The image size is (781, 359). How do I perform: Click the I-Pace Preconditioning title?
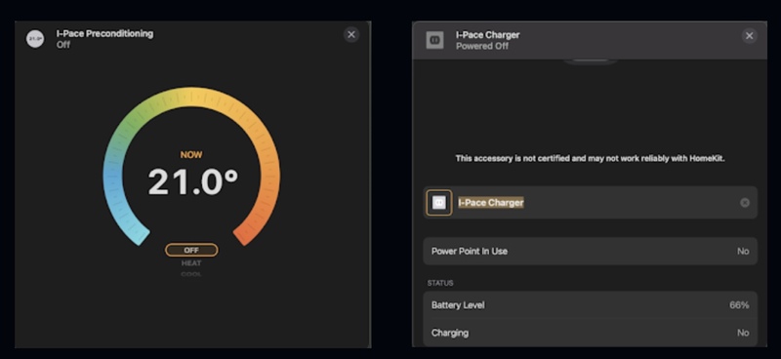[x=105, y=34]
